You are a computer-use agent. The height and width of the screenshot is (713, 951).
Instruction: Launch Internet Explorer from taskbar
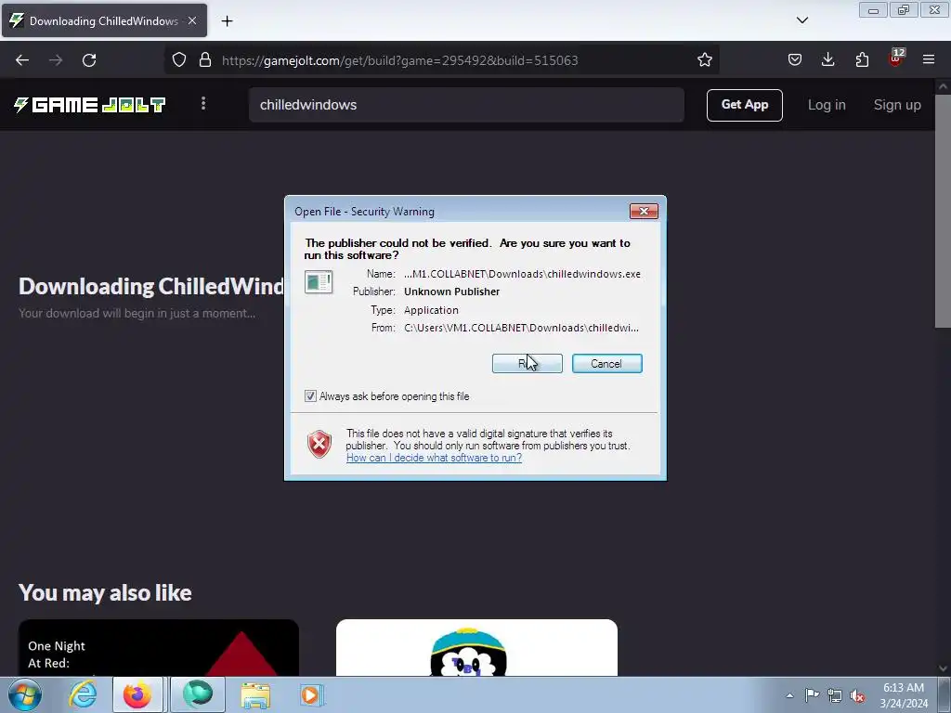pyautogui.click(x=83, y=694)
